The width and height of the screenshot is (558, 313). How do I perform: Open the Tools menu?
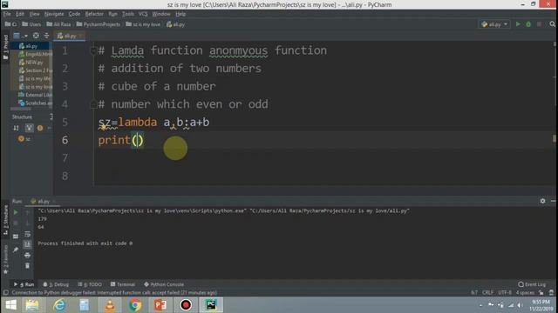coord(128,14)
